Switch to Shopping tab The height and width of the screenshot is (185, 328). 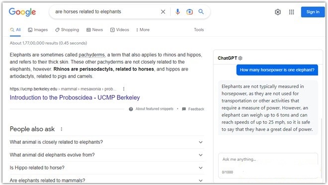coord(67,30)
